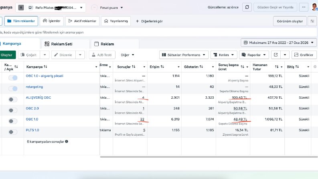Image resolution: width=318 pixels, height=179 pixels.
Task: Open the retargeting campaign link
Action: pos(34,87)
